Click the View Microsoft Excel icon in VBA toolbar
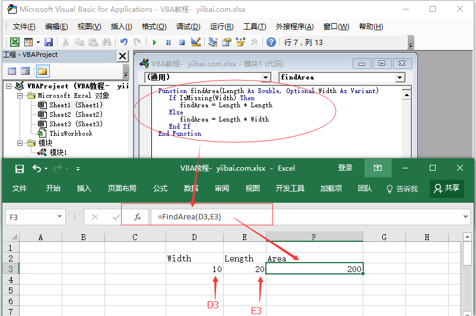476x316 pixels. (x=15, y=42)
